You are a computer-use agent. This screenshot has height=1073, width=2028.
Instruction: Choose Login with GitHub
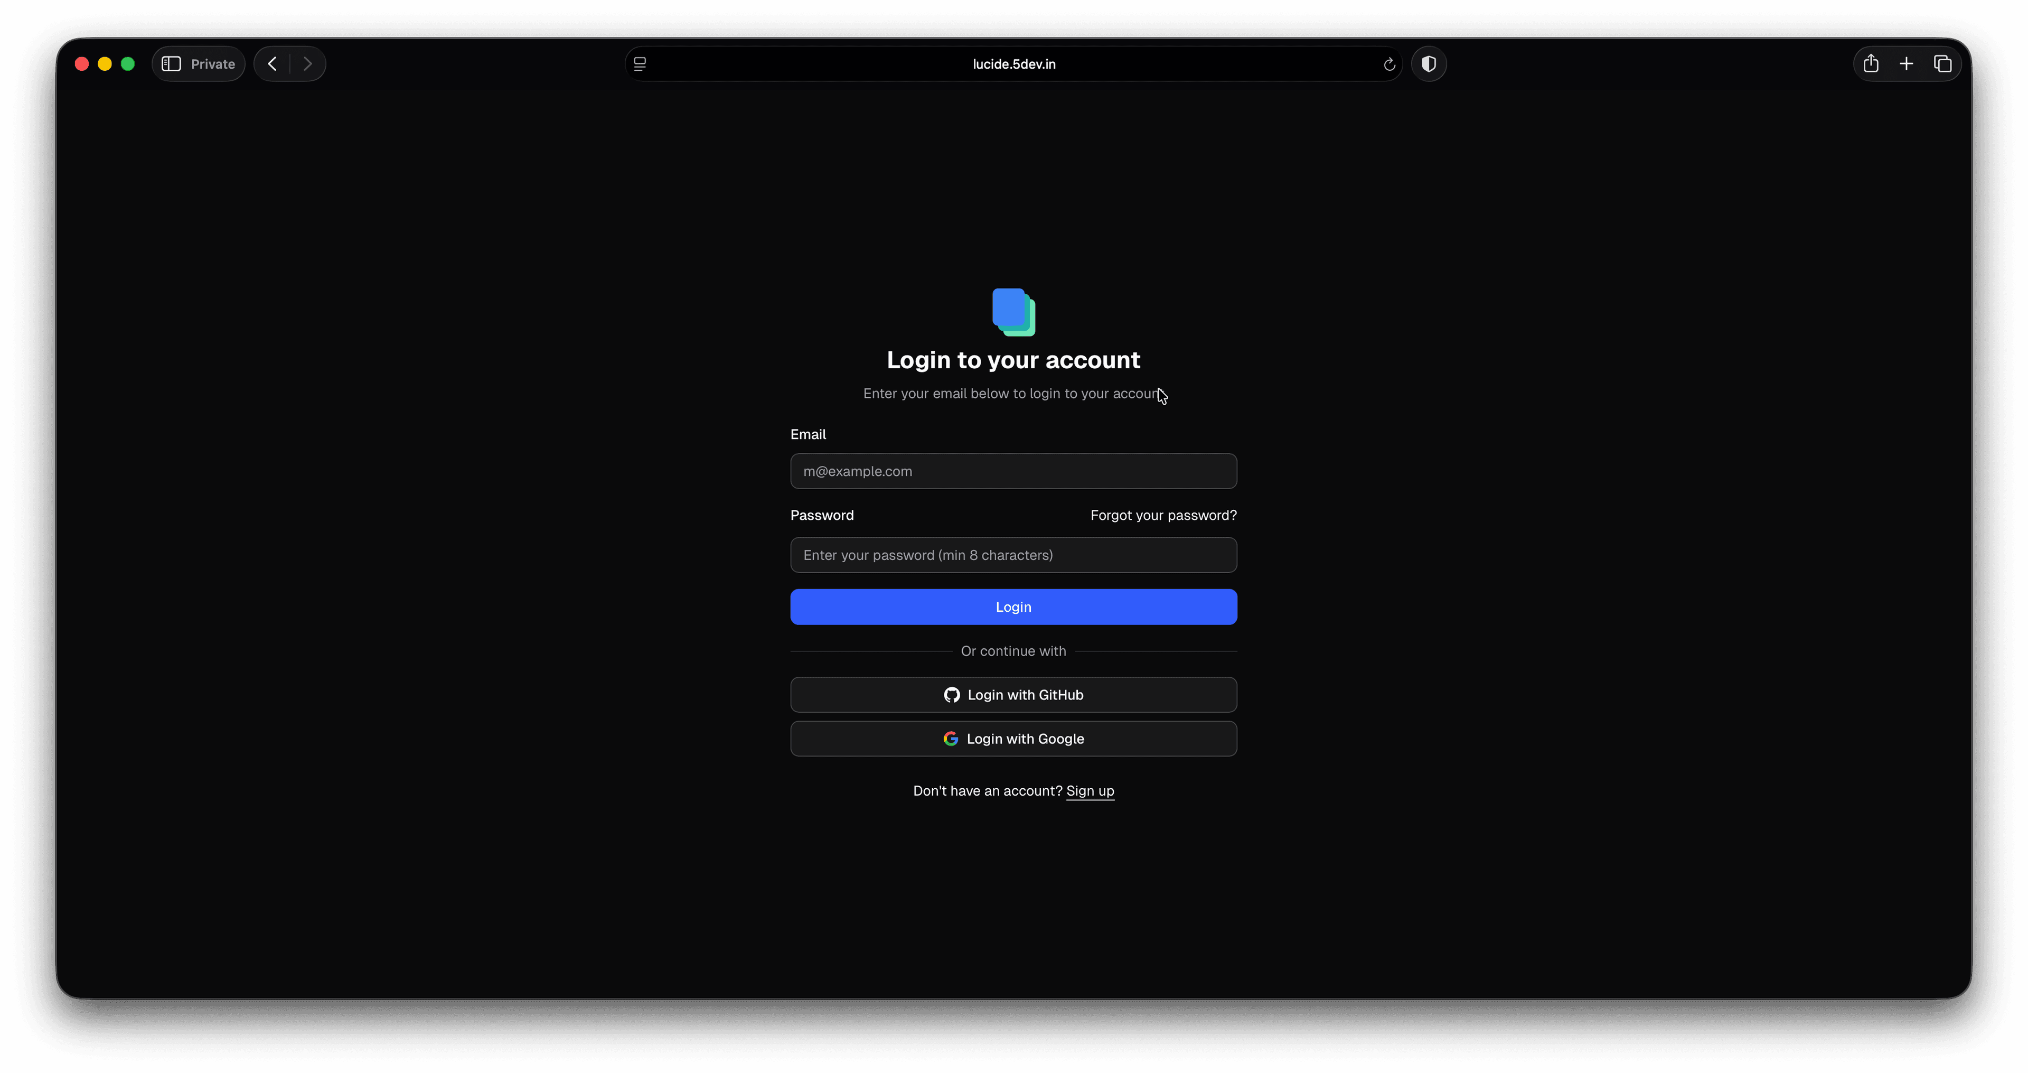(x=1013, y=695)
